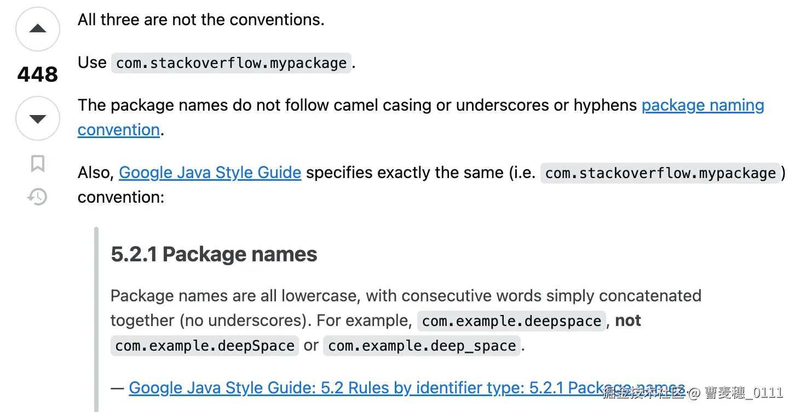Open the inline Google Java Style Guide link
795x412 pixels.
(x=210, y=173)
